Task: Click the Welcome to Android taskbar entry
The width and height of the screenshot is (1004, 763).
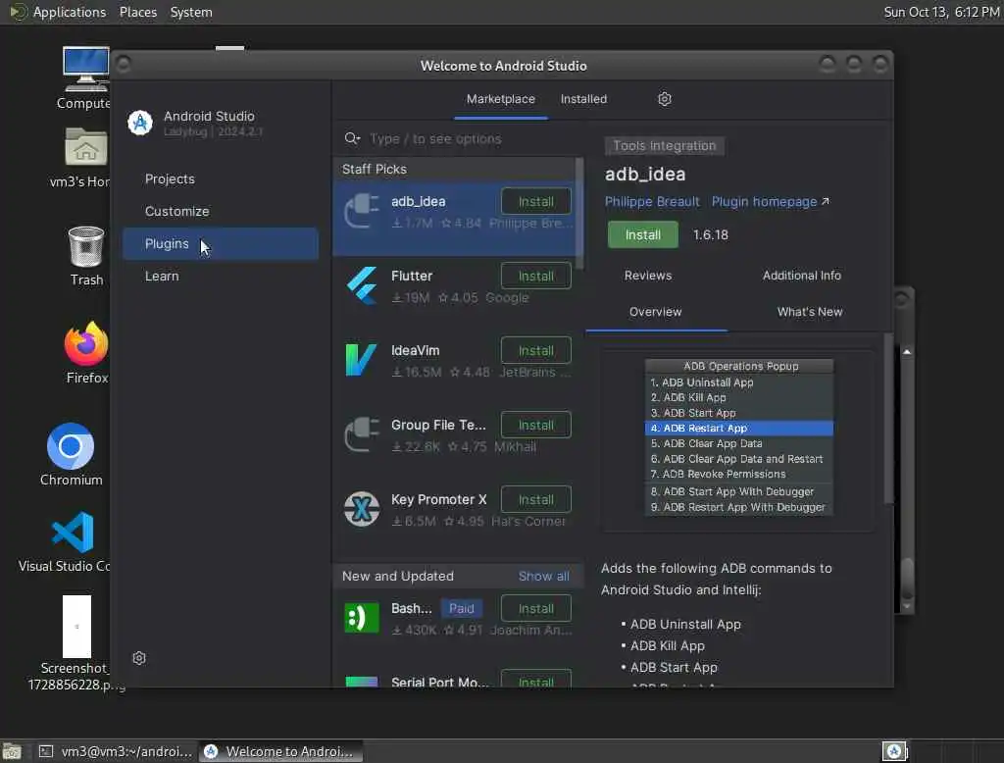Action: point(280,751)
